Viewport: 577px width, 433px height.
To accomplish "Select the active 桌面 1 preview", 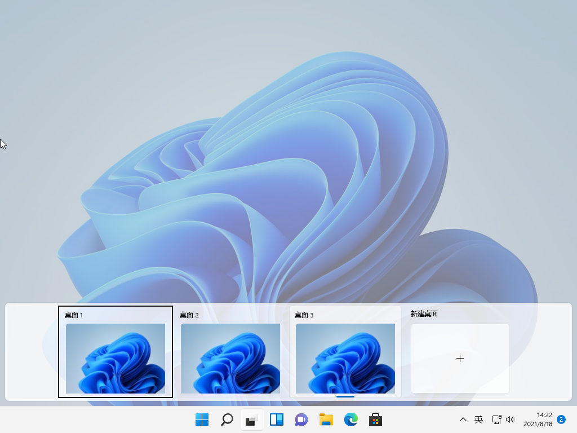I will coord(115,359).
